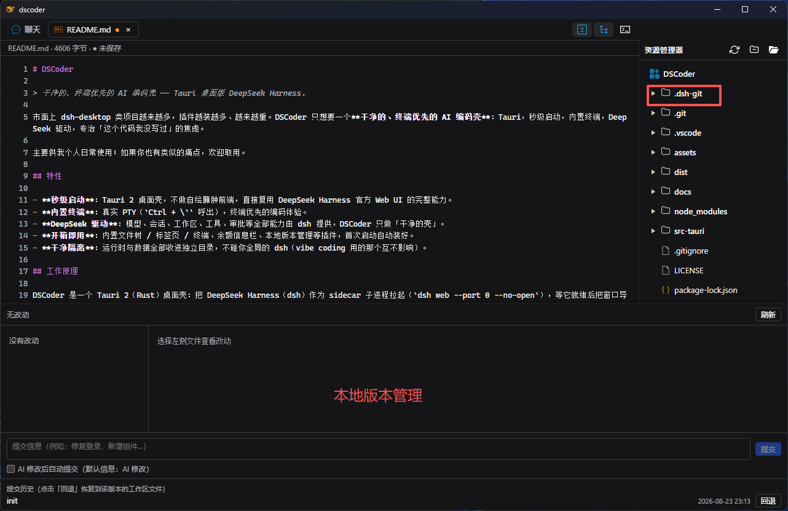This screenshot has height=511, width=788.
Task: Select the .dsh-git folder name
Action: (x=688, y=93)
